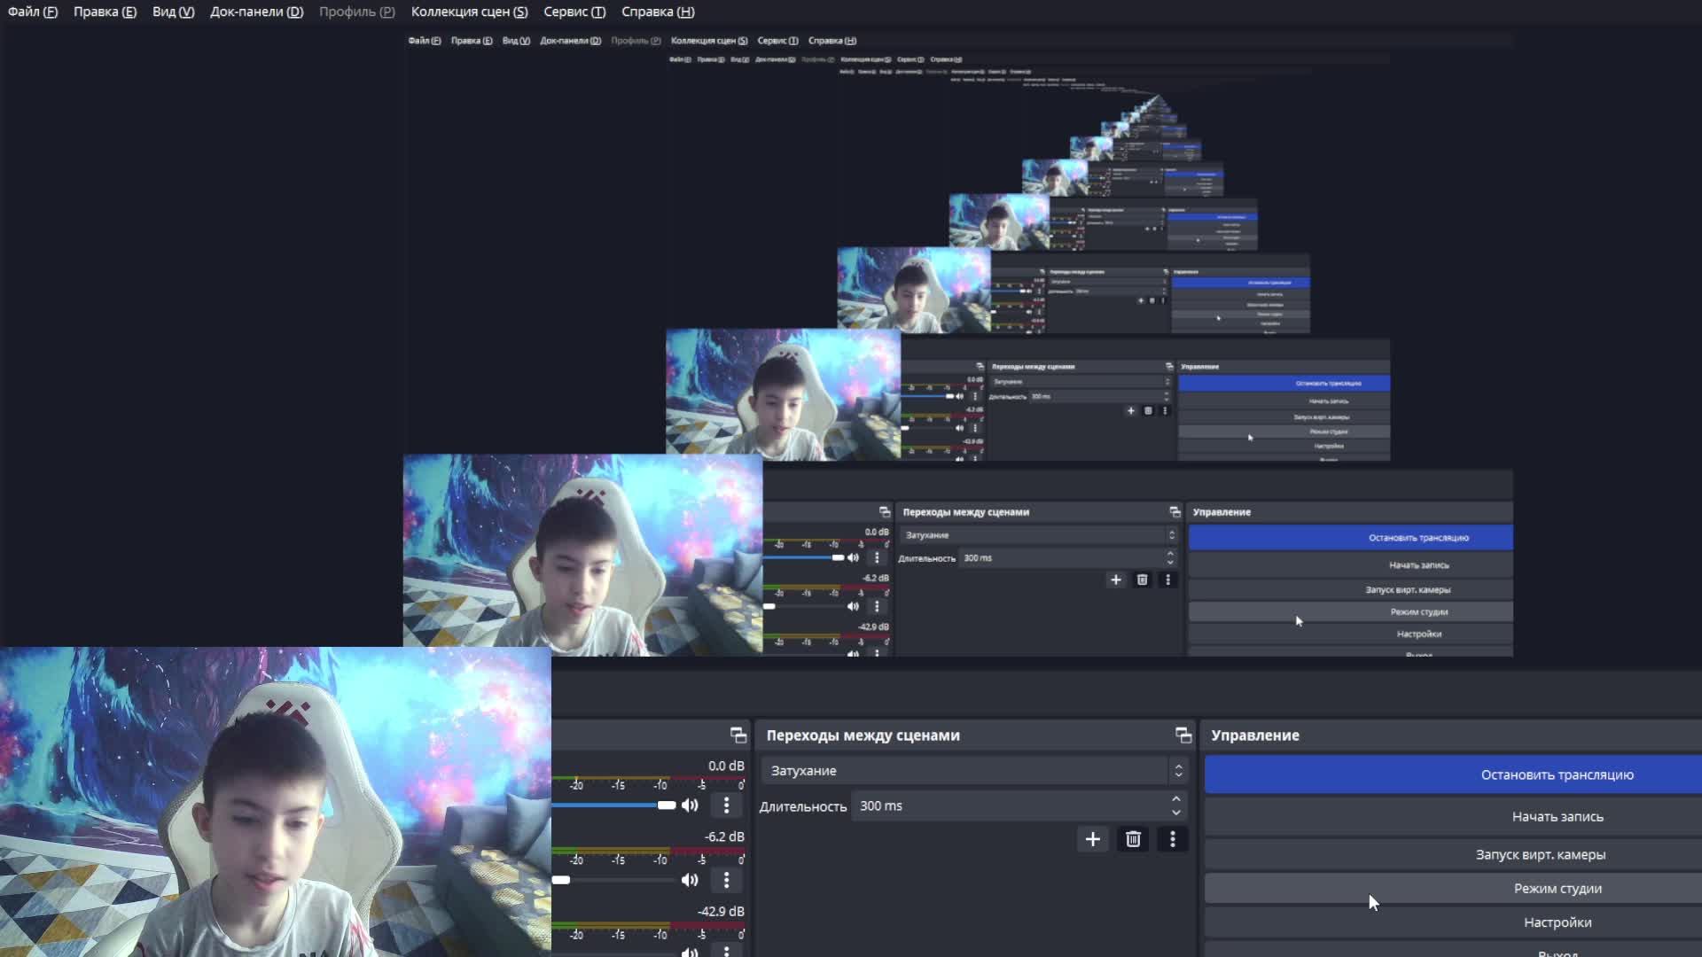Click the Длительность label
This screenshot has width=1702, height=957.
click(x=803, y=806)
